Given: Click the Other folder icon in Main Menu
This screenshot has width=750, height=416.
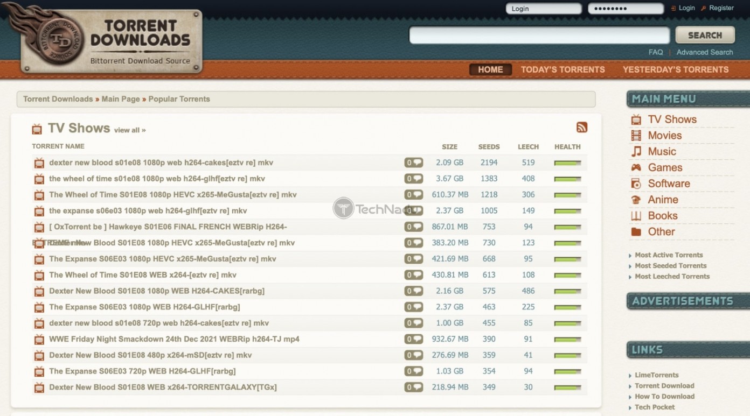Looking at the screenshot, I should (x=636, y=232).
